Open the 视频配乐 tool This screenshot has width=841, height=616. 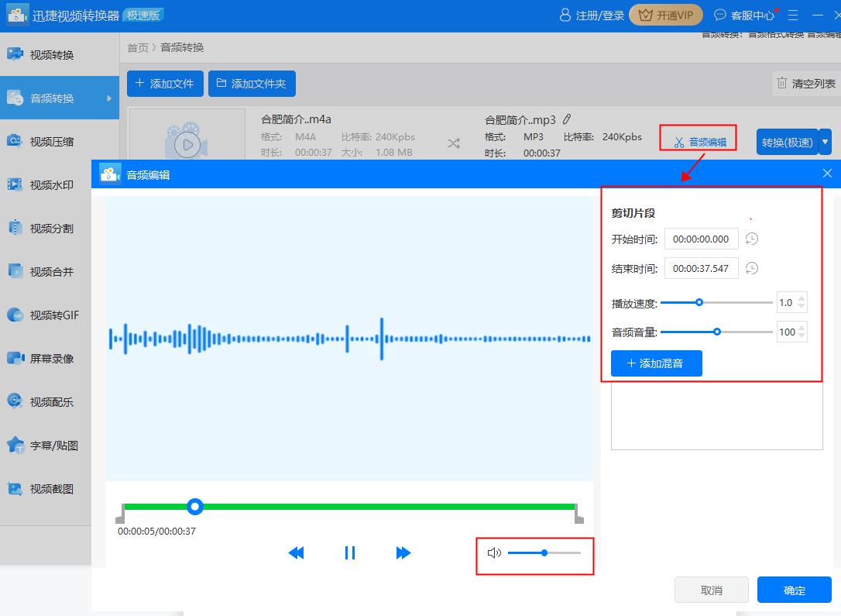click(46, 401)
